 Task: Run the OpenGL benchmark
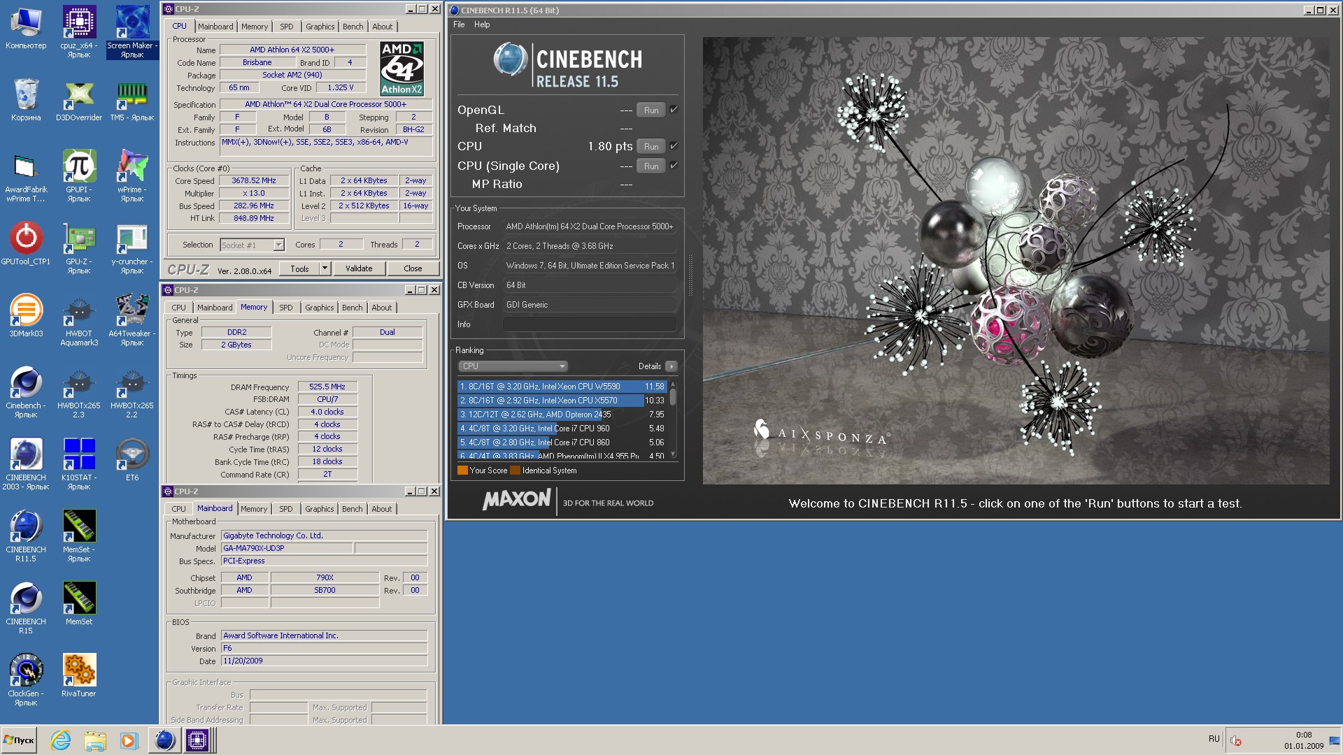coord(651,110)
